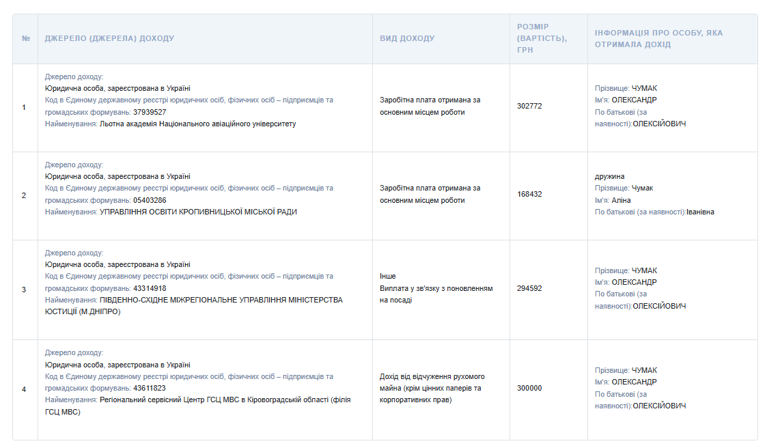Click the "Джерело (джерела) доходу" column header
Viewport: 765px width, 448px height.
(x=109, y=38)
